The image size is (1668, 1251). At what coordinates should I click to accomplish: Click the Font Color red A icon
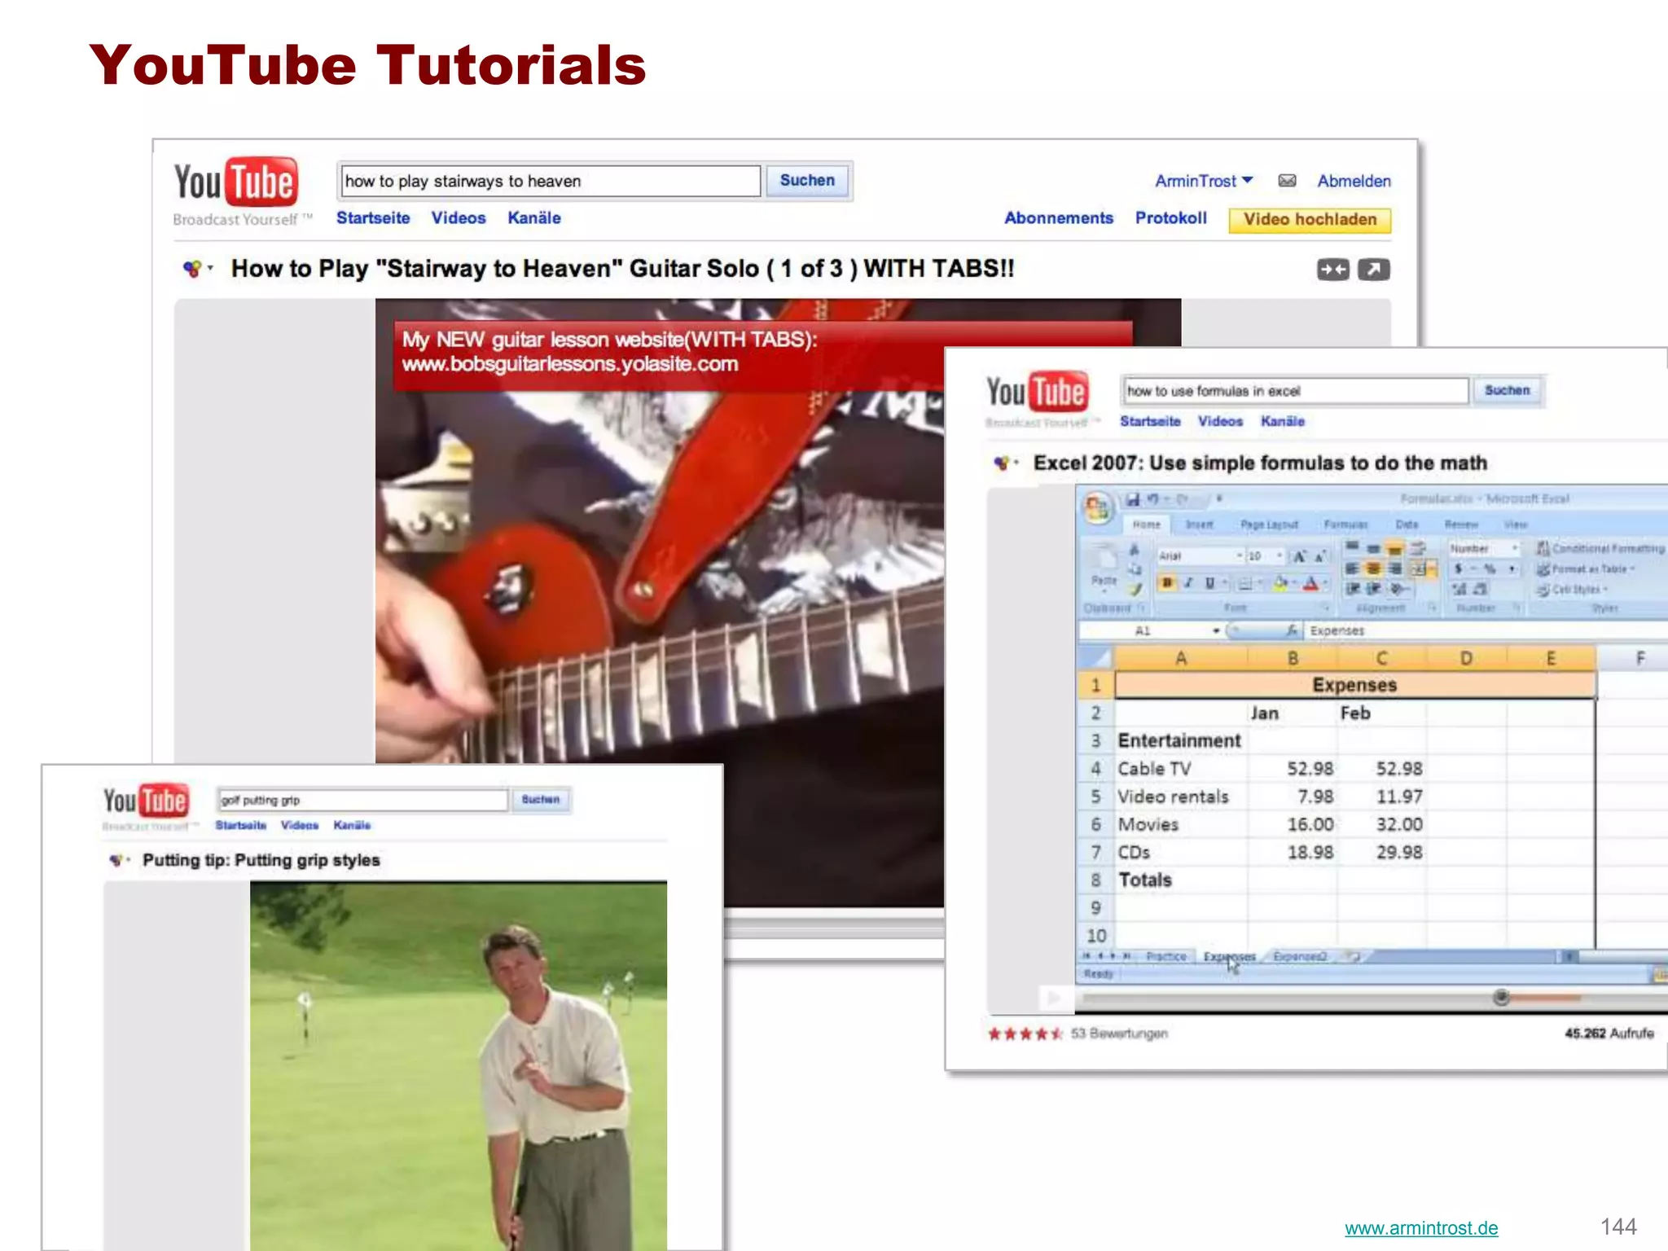pos(1311,583)
